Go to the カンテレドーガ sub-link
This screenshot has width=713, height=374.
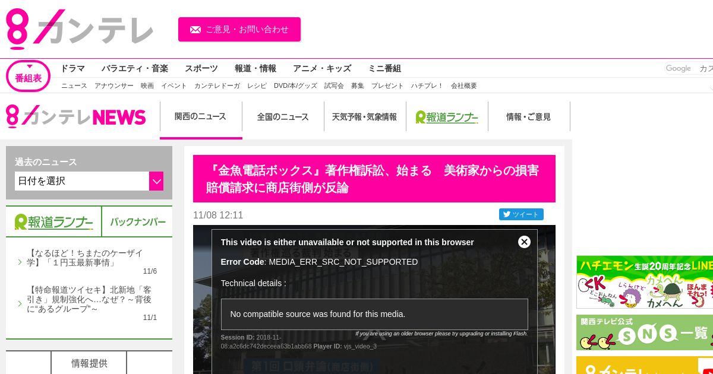217,85
